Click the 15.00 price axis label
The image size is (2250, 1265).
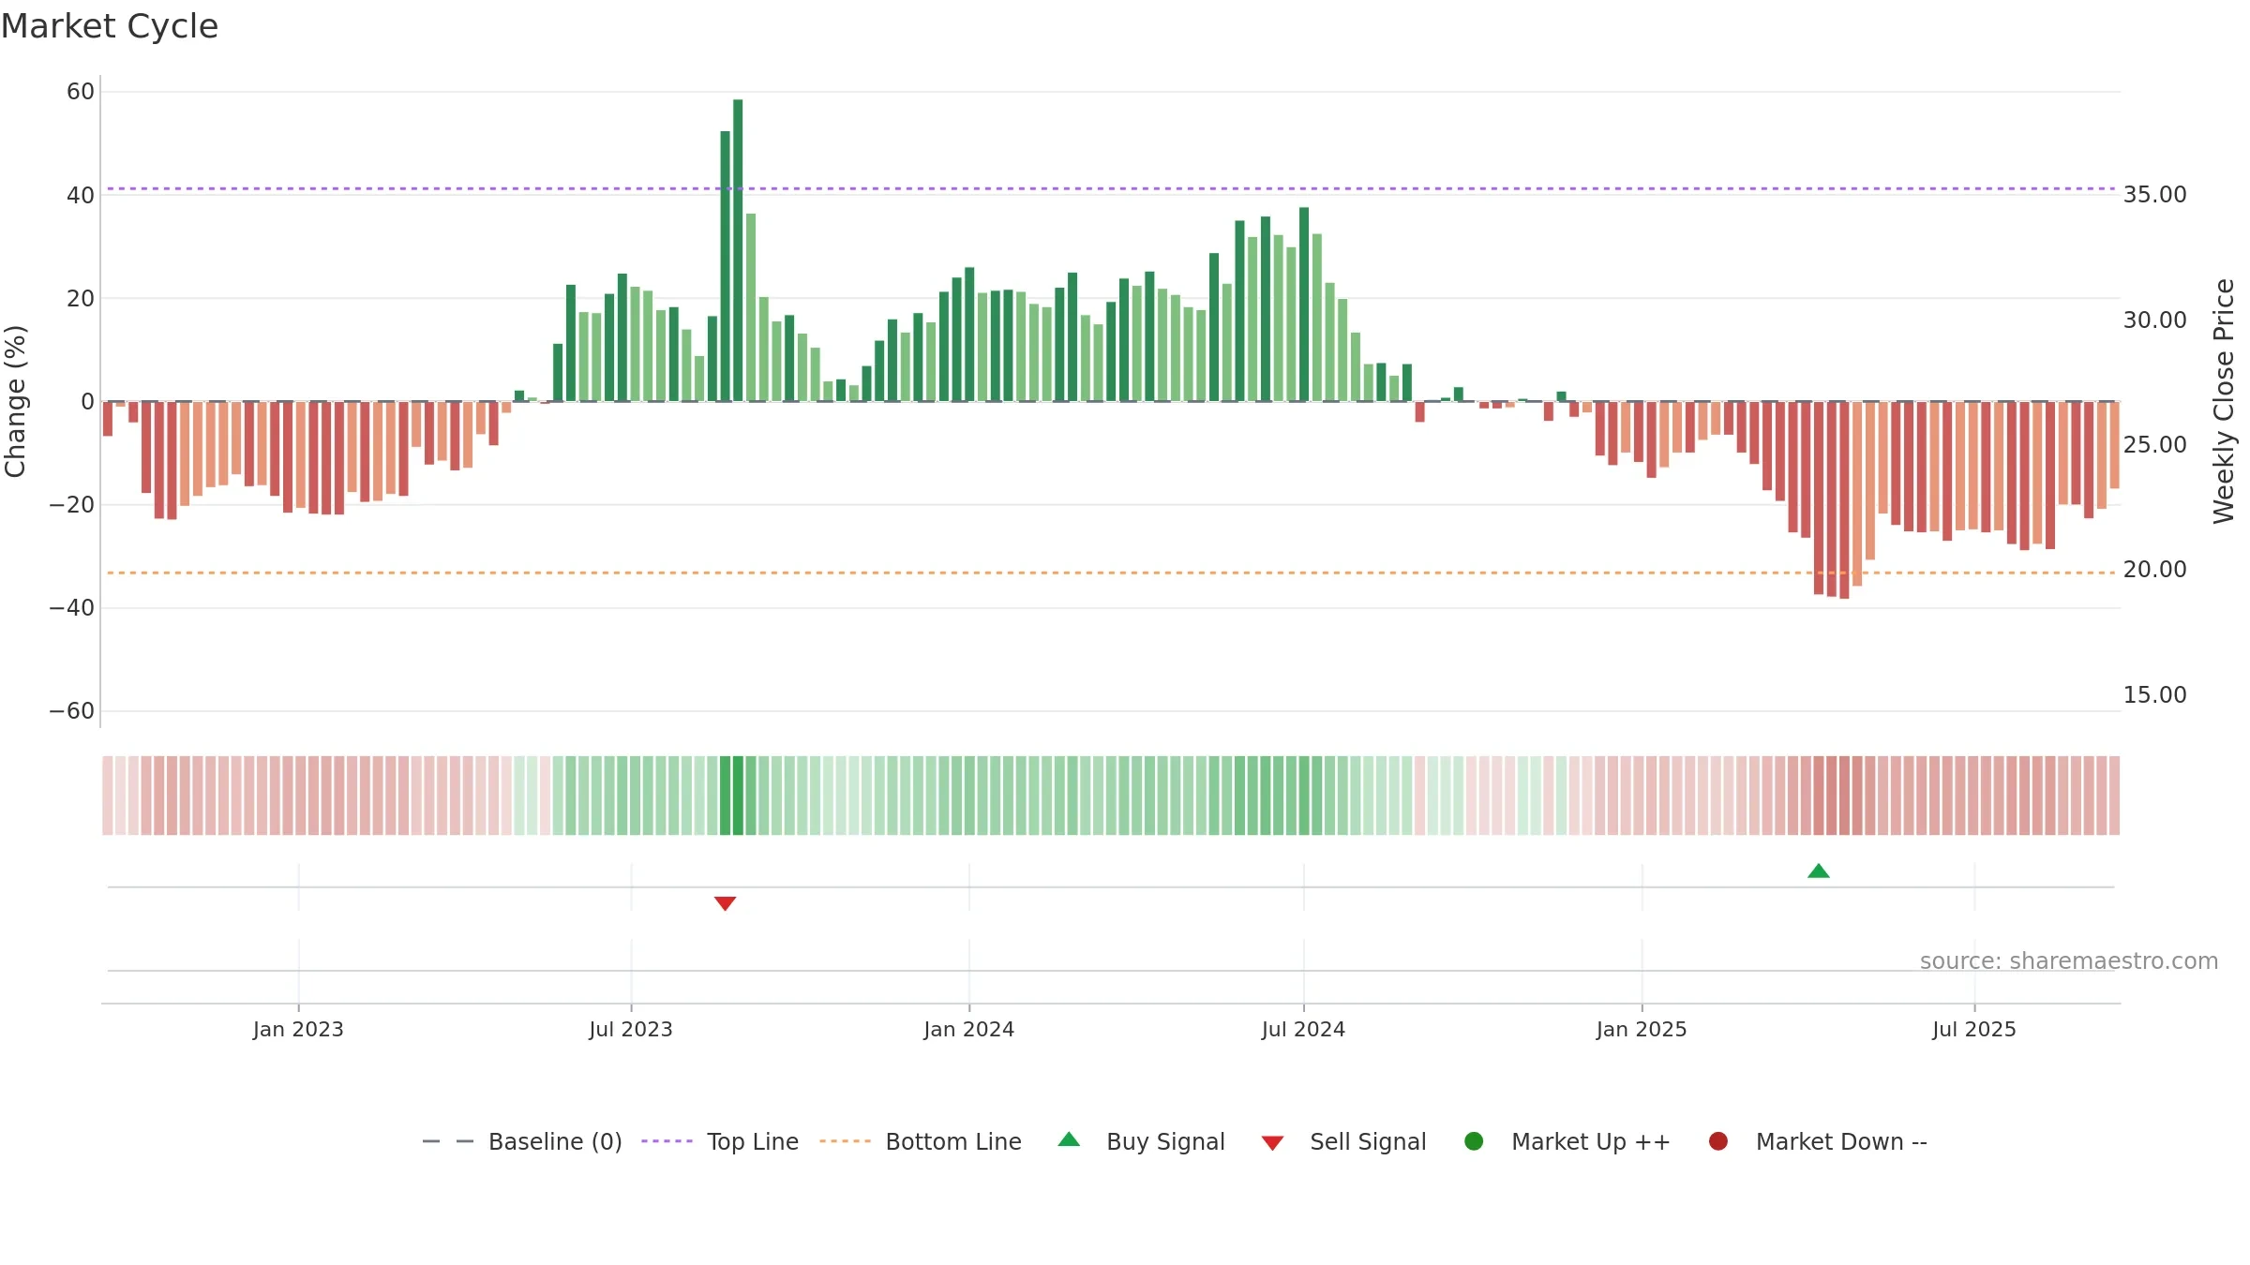point(2155,695)
